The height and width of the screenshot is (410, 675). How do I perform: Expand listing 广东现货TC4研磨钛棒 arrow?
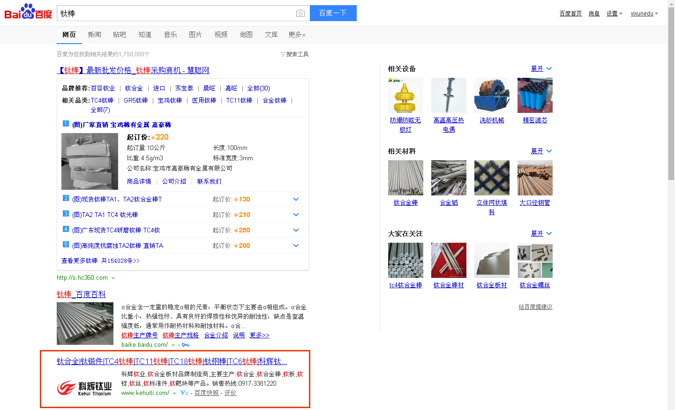(x=296, y=230)
